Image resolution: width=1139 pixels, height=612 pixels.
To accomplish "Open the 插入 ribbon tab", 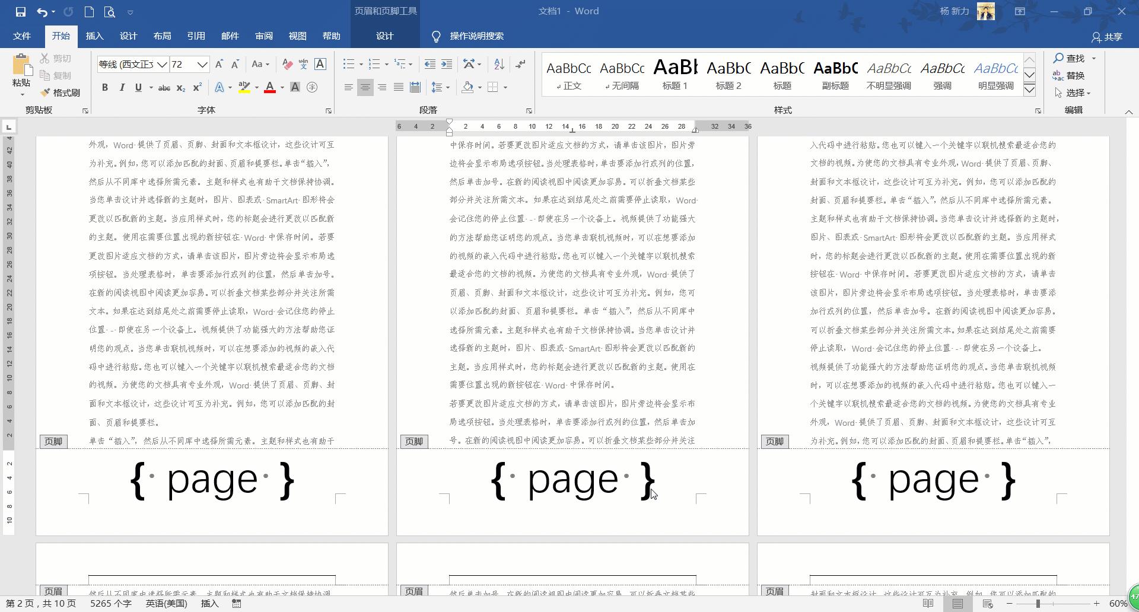I will tap(94, 36).
